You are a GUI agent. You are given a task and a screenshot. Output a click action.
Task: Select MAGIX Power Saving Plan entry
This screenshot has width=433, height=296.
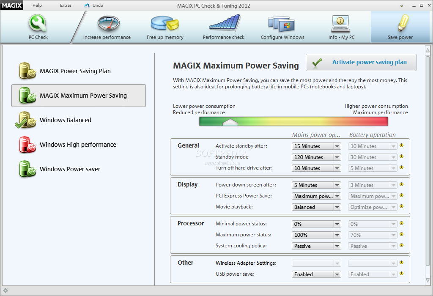(79, 71)
